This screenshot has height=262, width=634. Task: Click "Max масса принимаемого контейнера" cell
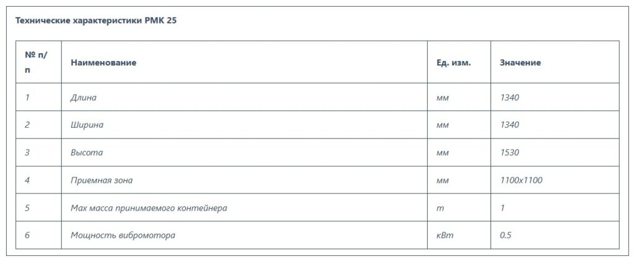(149, 208)
